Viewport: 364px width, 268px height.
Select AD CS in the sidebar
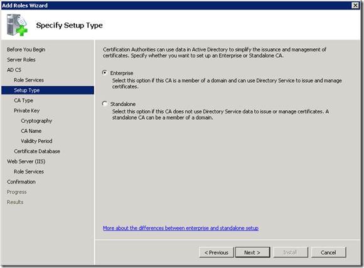[x=14, y=70]
